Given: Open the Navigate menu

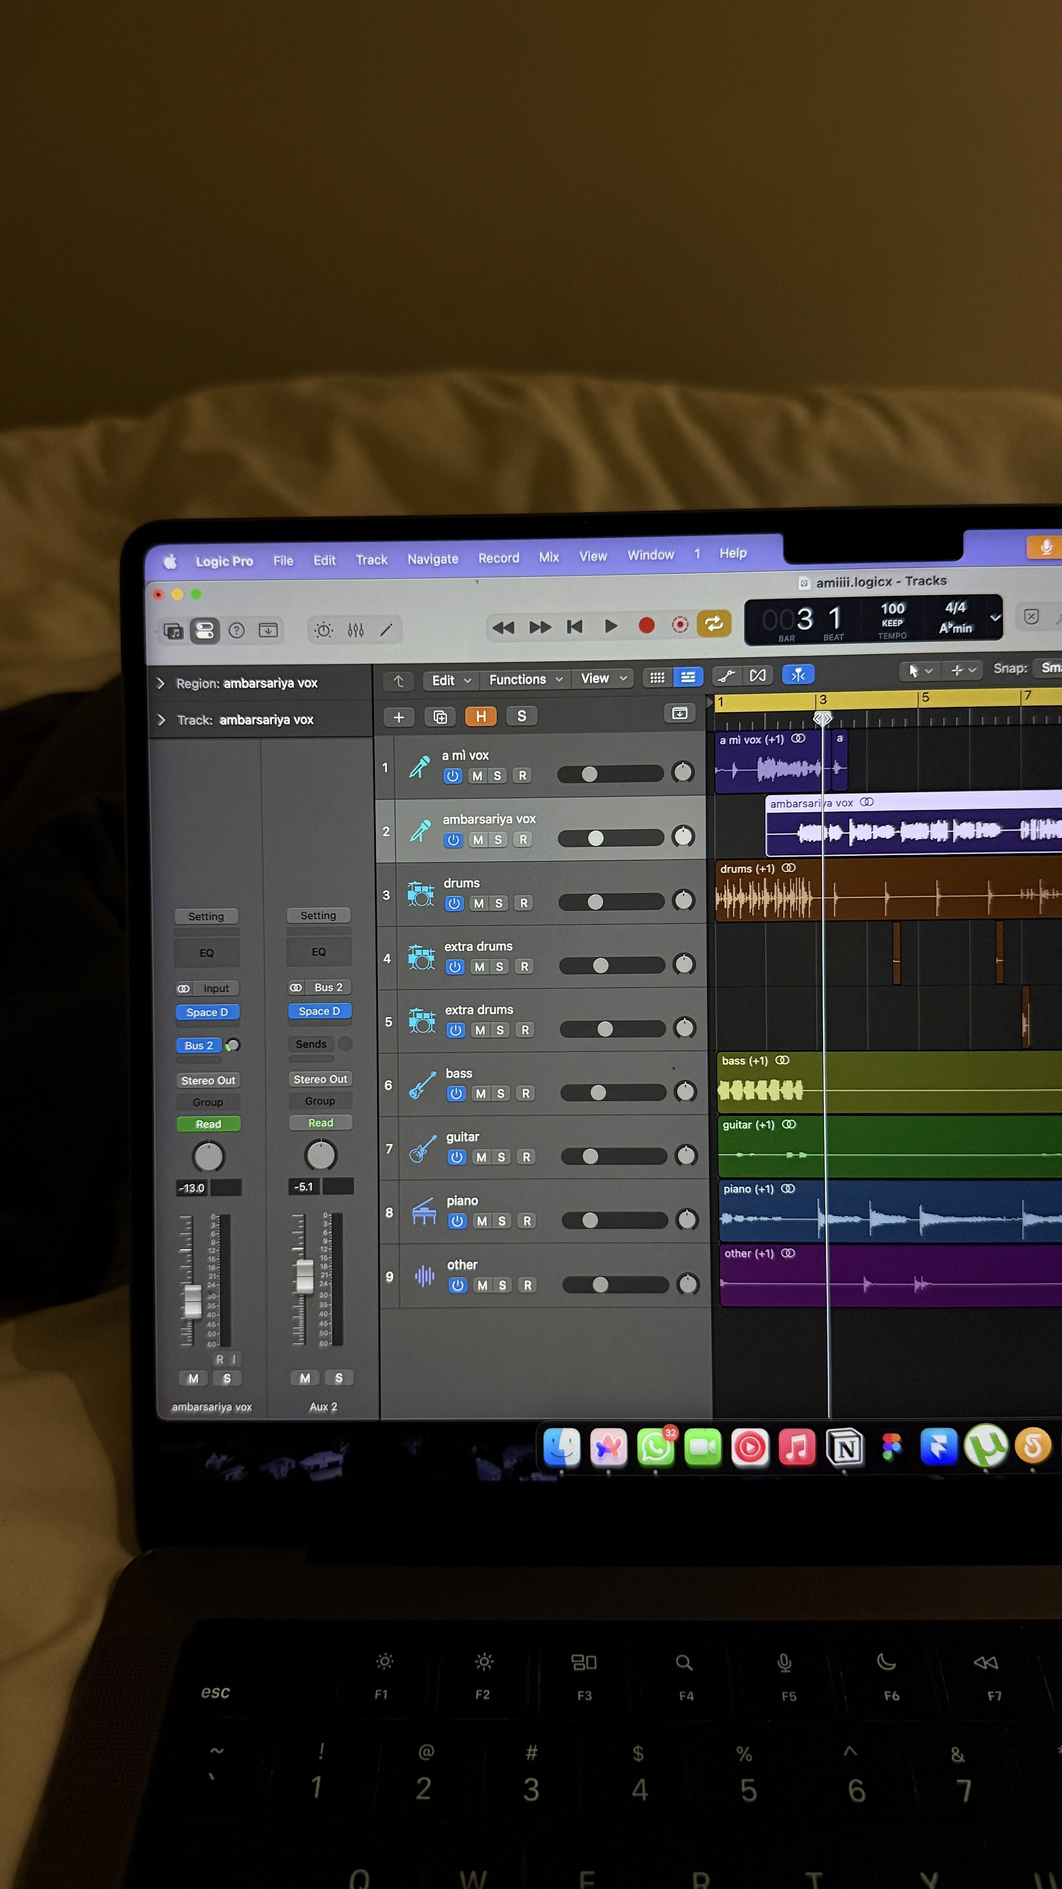Looking at the screenshot, I should click(432, 559).
